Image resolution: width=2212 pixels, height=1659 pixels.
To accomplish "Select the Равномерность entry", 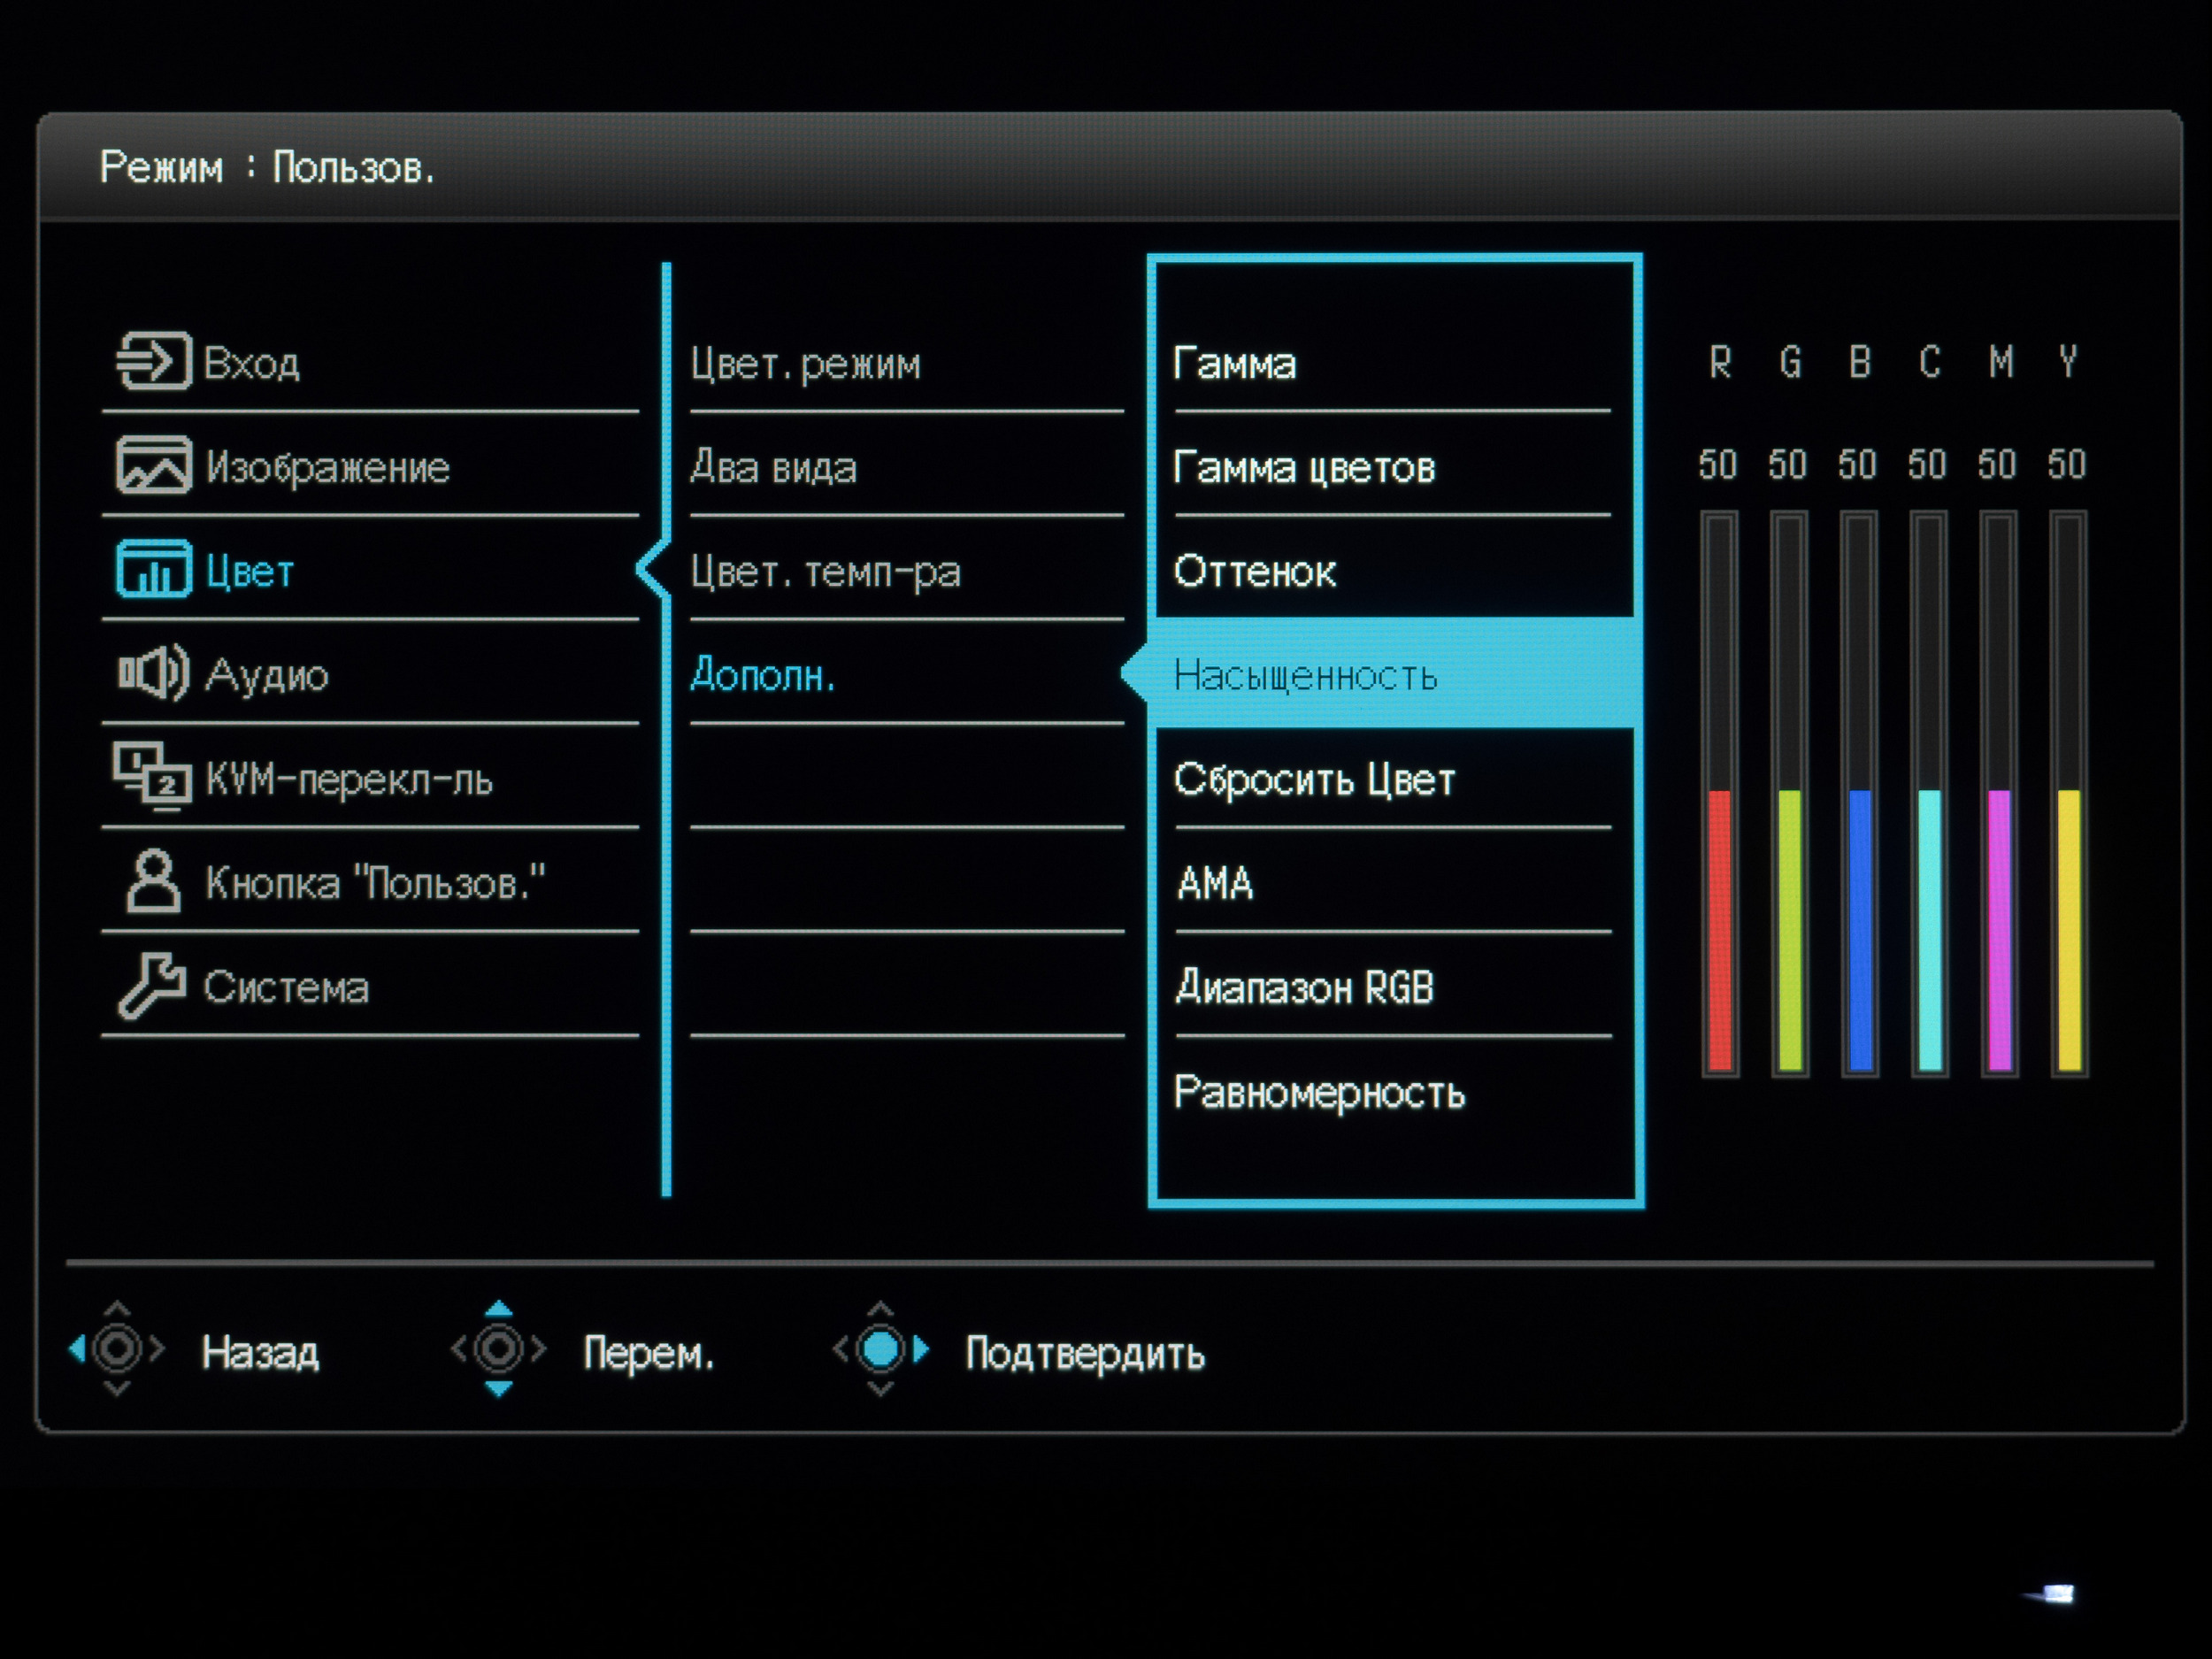I will point(1319,1093).
